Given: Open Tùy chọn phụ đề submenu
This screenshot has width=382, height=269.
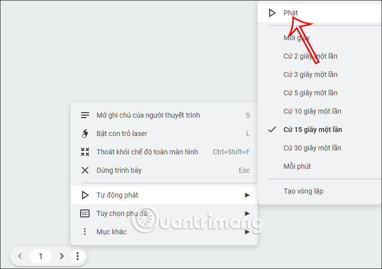Looking at the screenshot, I should point(164,213).
